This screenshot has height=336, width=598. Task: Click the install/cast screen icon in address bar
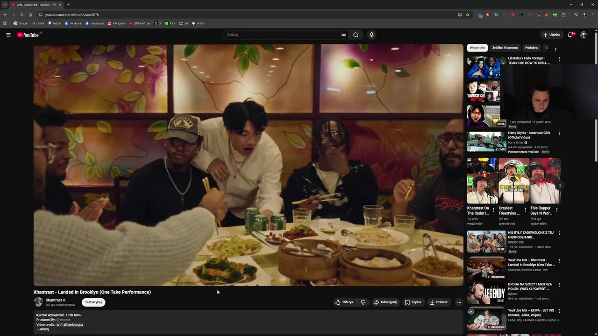click(460, 14)
